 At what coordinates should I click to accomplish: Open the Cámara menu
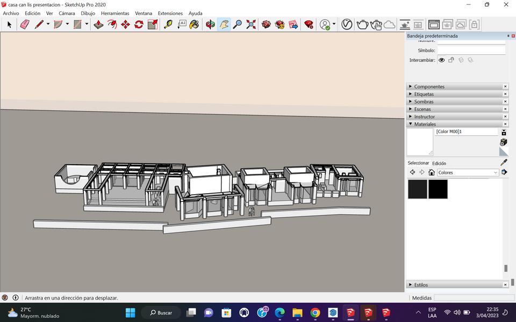[x=67, y=13]
